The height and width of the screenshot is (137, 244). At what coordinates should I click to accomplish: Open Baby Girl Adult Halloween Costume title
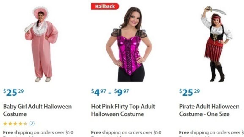point(37,110)
